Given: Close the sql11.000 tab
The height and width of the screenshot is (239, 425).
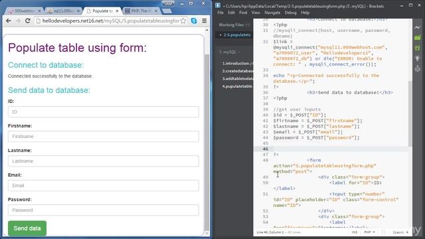Looking at the screenshot, I should coord(78,11).
